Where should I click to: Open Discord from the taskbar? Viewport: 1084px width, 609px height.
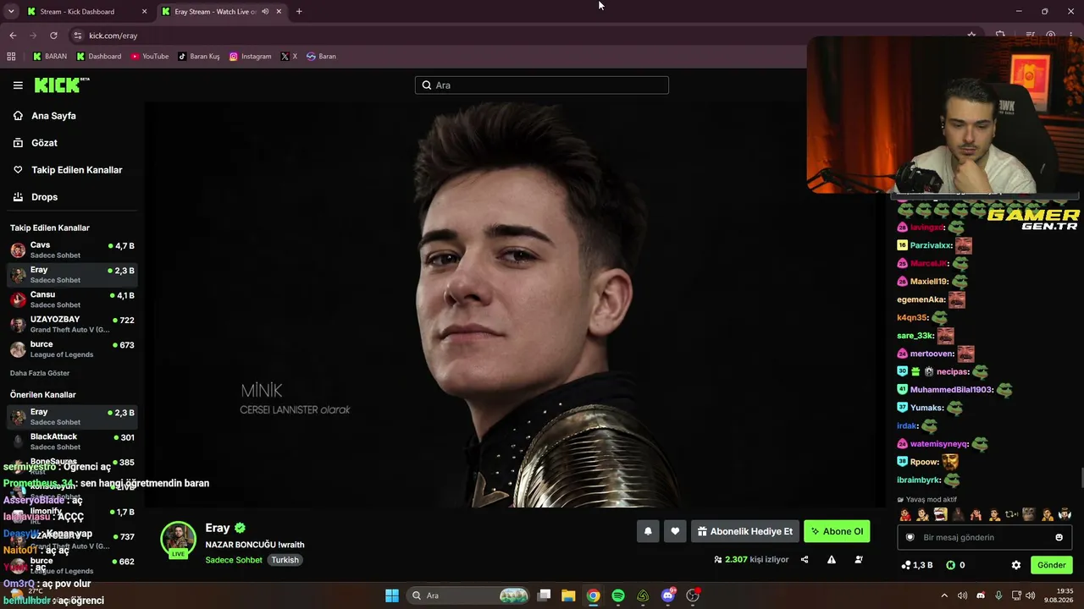coord(668,595)
